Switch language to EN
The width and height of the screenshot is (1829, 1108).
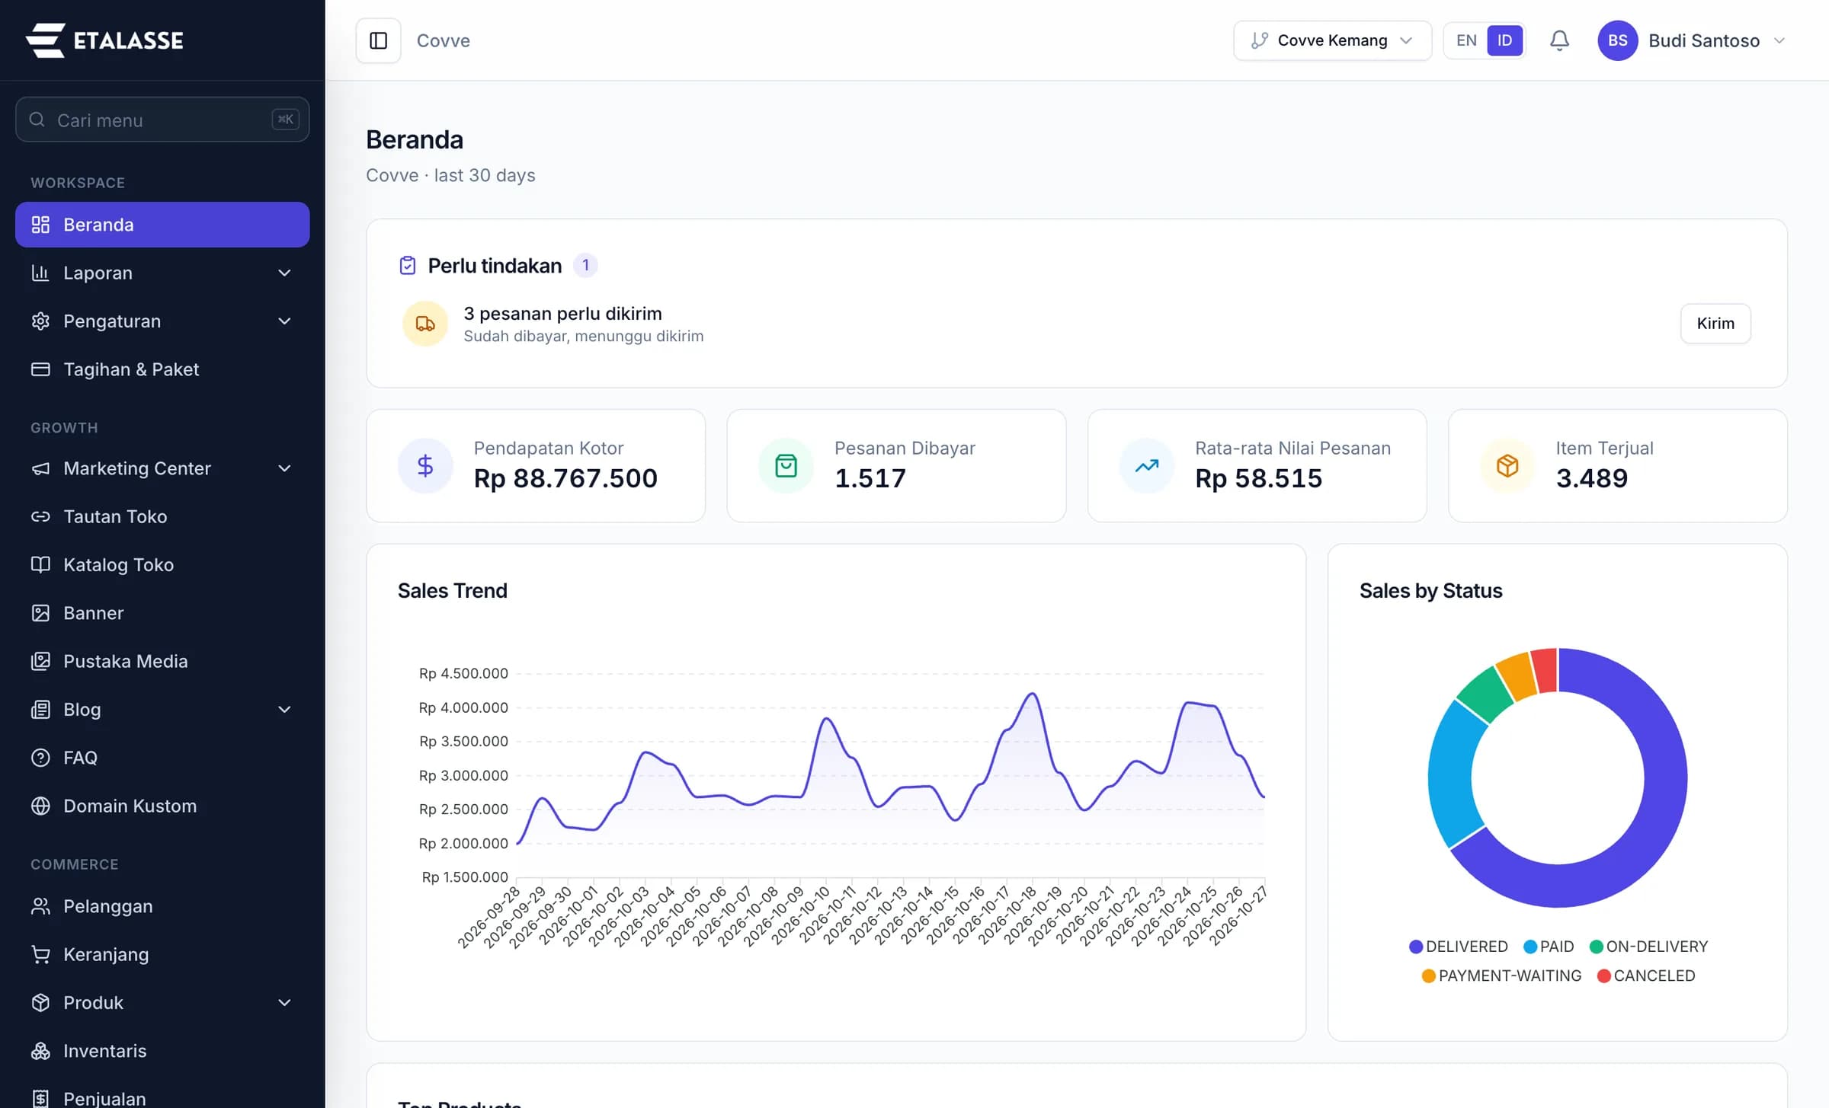pyautogui.click(x=1466, y=40)
